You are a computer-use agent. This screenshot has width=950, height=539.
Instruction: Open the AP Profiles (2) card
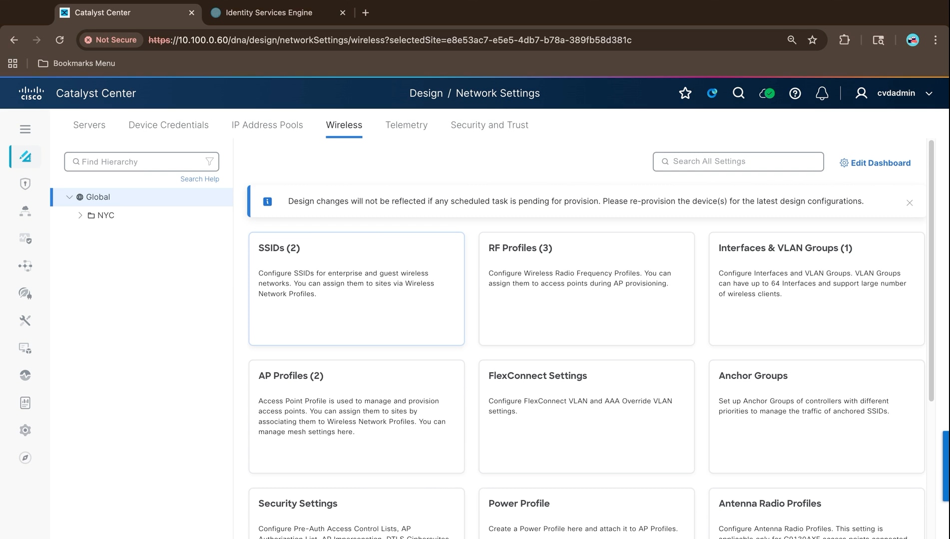point(357,416)
